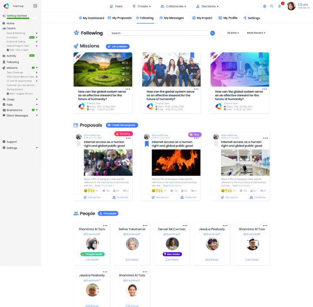The width and height of the screenshot is (313, 307).
Task: Open the gear icon in top bar
Action: pos(264,6)
